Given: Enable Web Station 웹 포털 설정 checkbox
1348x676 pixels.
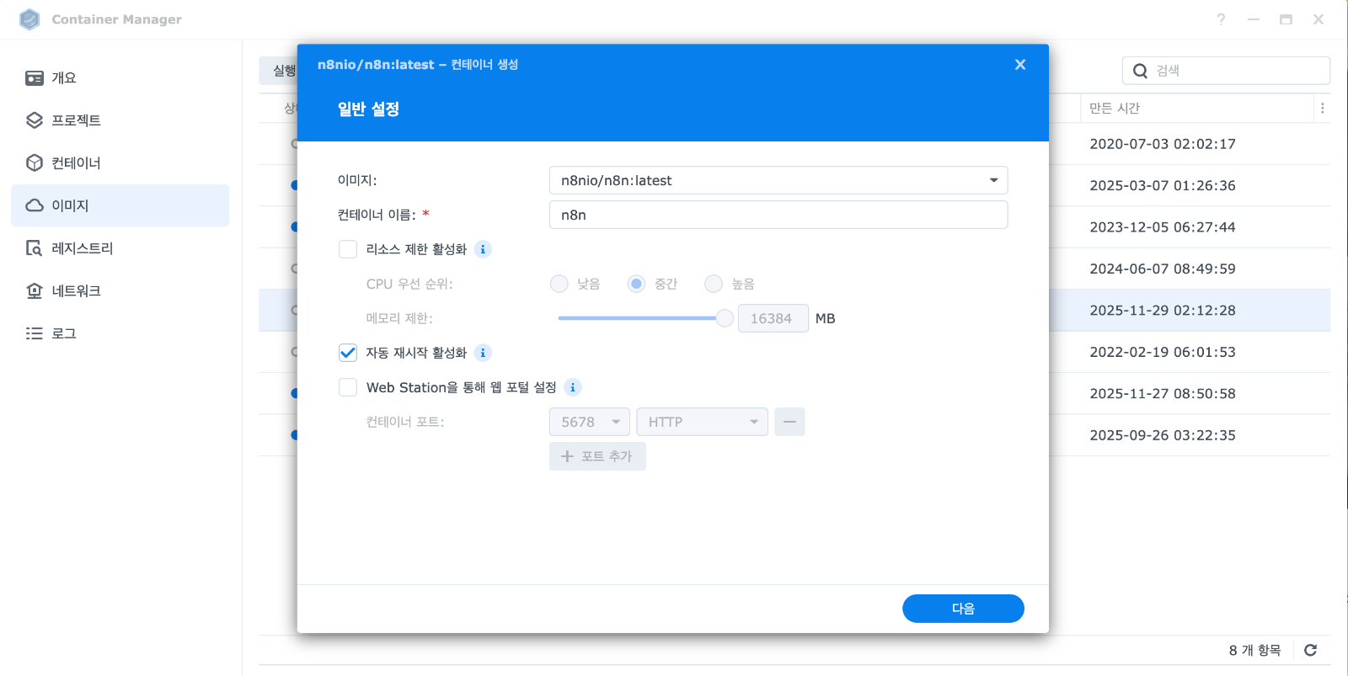Looking at the screenshot, I should (348, 387).
